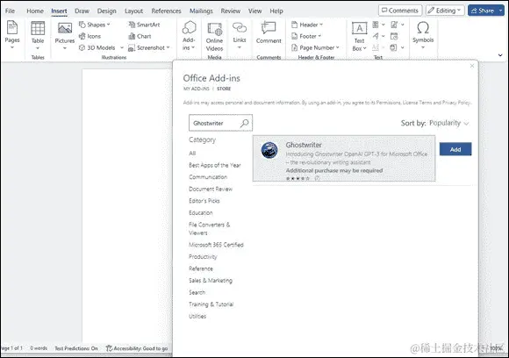Insert a SmartArt graphic

(x=144, y=25)
